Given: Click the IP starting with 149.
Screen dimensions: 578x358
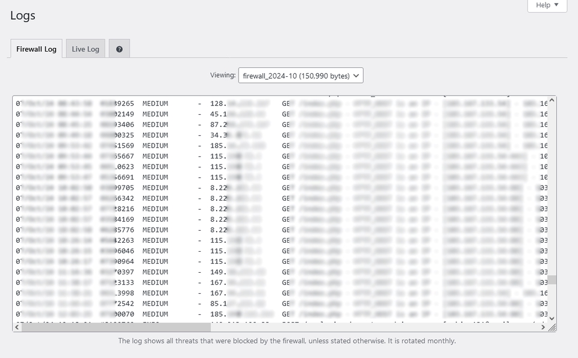Looking at the screenshot, I should [x=238, y=272].
